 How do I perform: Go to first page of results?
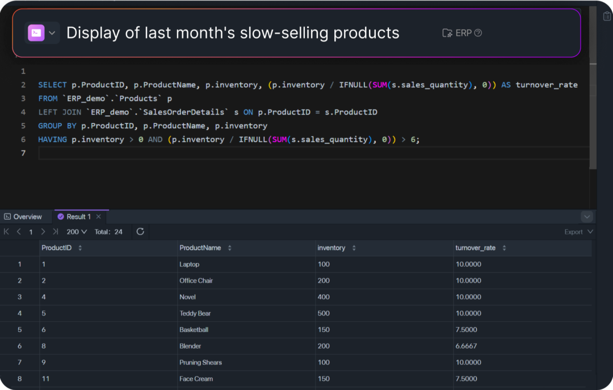[7, 232]
